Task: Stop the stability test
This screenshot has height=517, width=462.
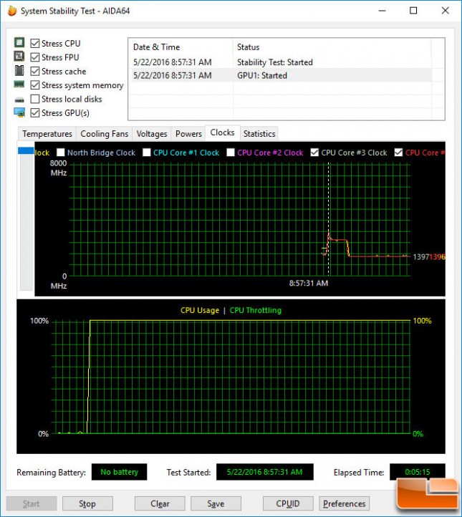Action: (87, 503)
